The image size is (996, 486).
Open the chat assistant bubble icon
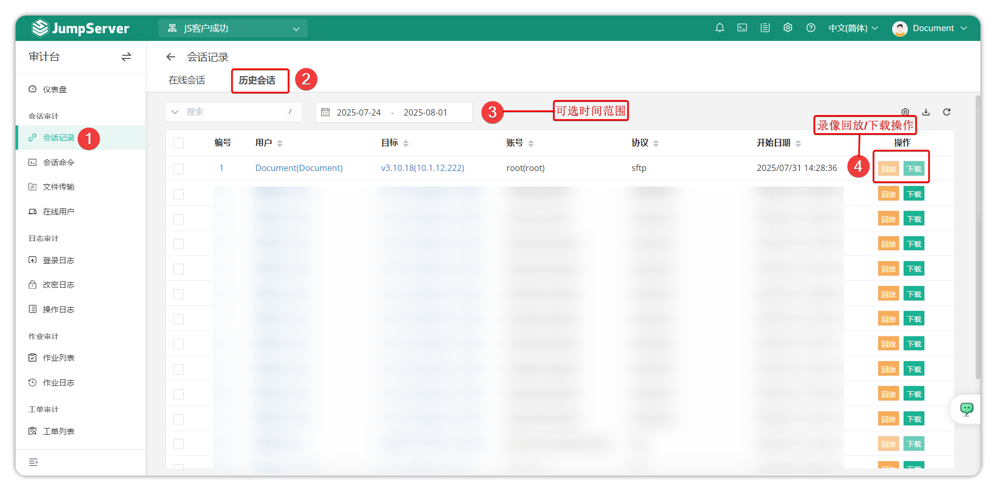click(966, 409)
